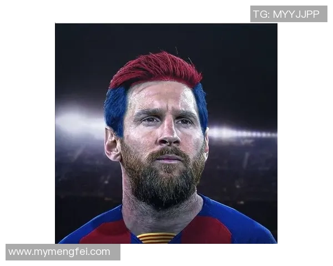Click the man's left eye

pos(150,120)
